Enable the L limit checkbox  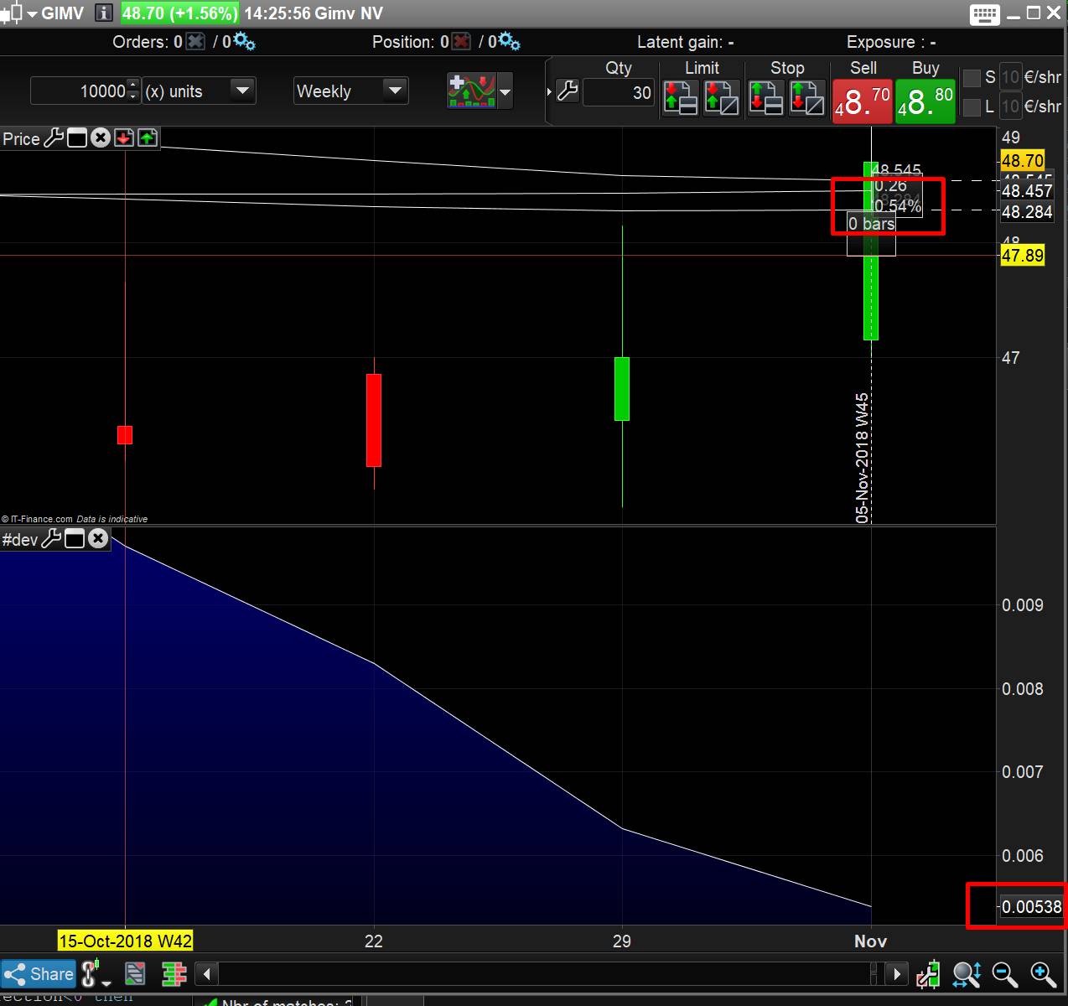(972, 106)
